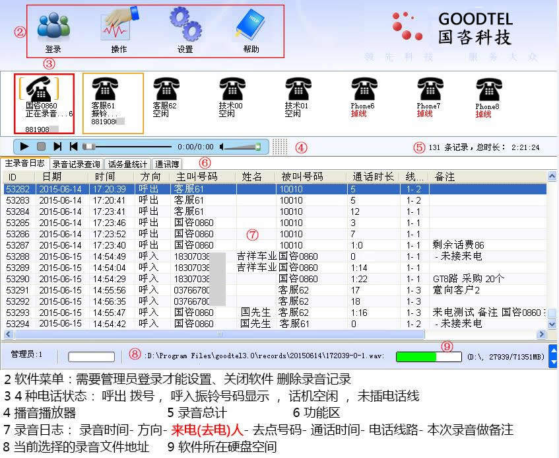The height and width of the screenshot is (458, 559).
Task: Sort by 主叫号码 column header
Action: pyautogui.click(x=203, y=176)
